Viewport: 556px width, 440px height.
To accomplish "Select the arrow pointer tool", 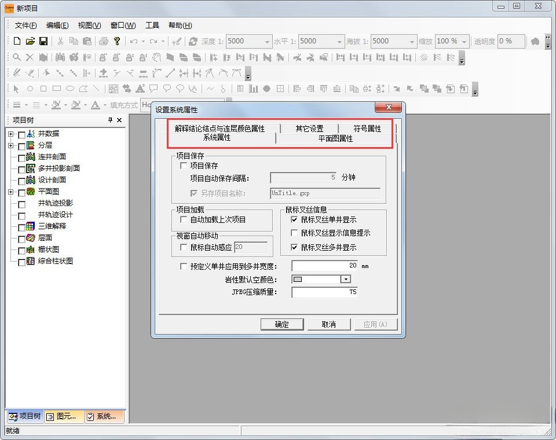I will [x=17, y=89].
